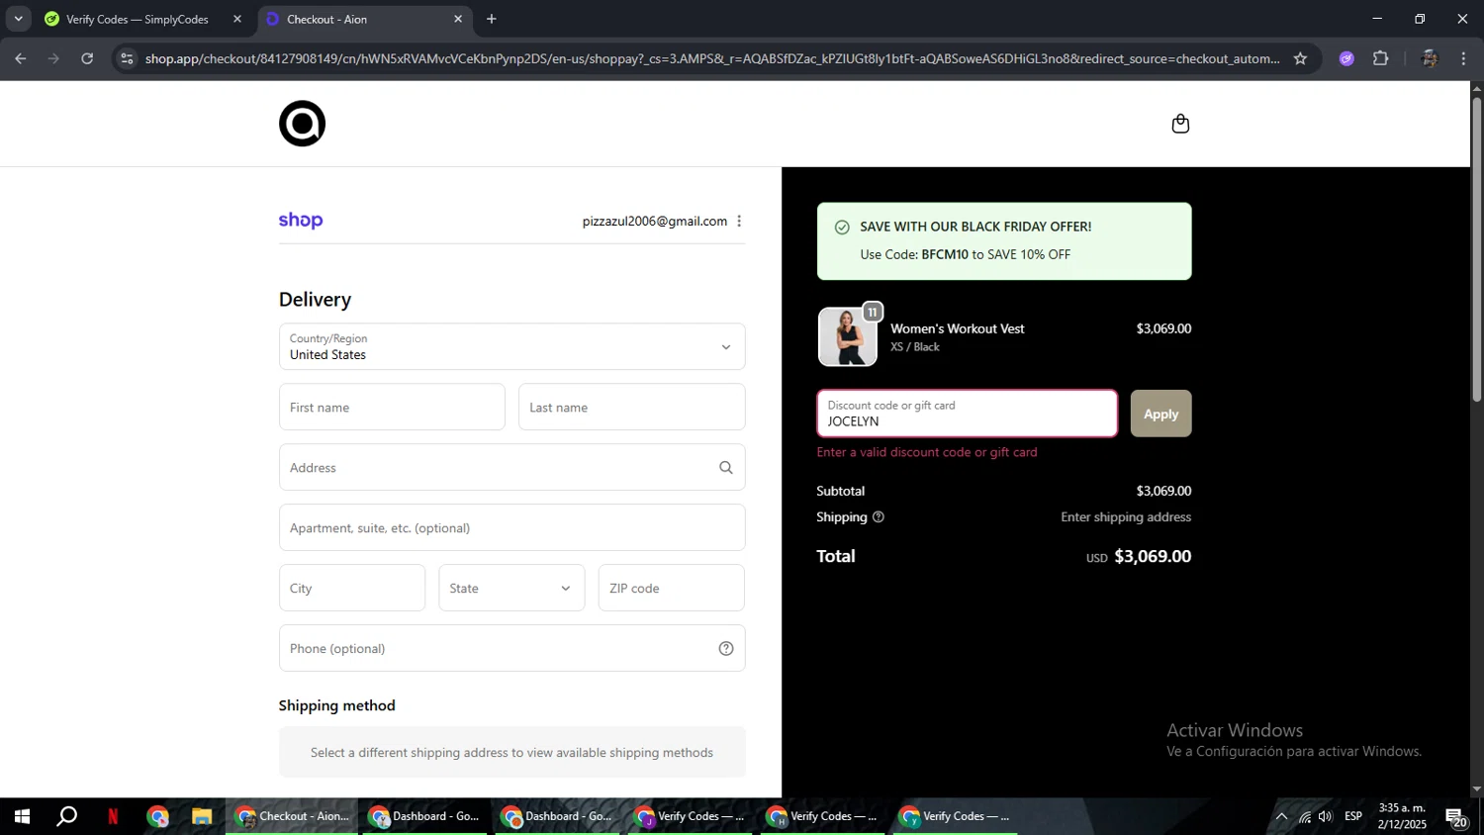The width and height of the screenshot is (1484, 835).
Task: Click the Shop Pay logo
Action: coord(301,221)
